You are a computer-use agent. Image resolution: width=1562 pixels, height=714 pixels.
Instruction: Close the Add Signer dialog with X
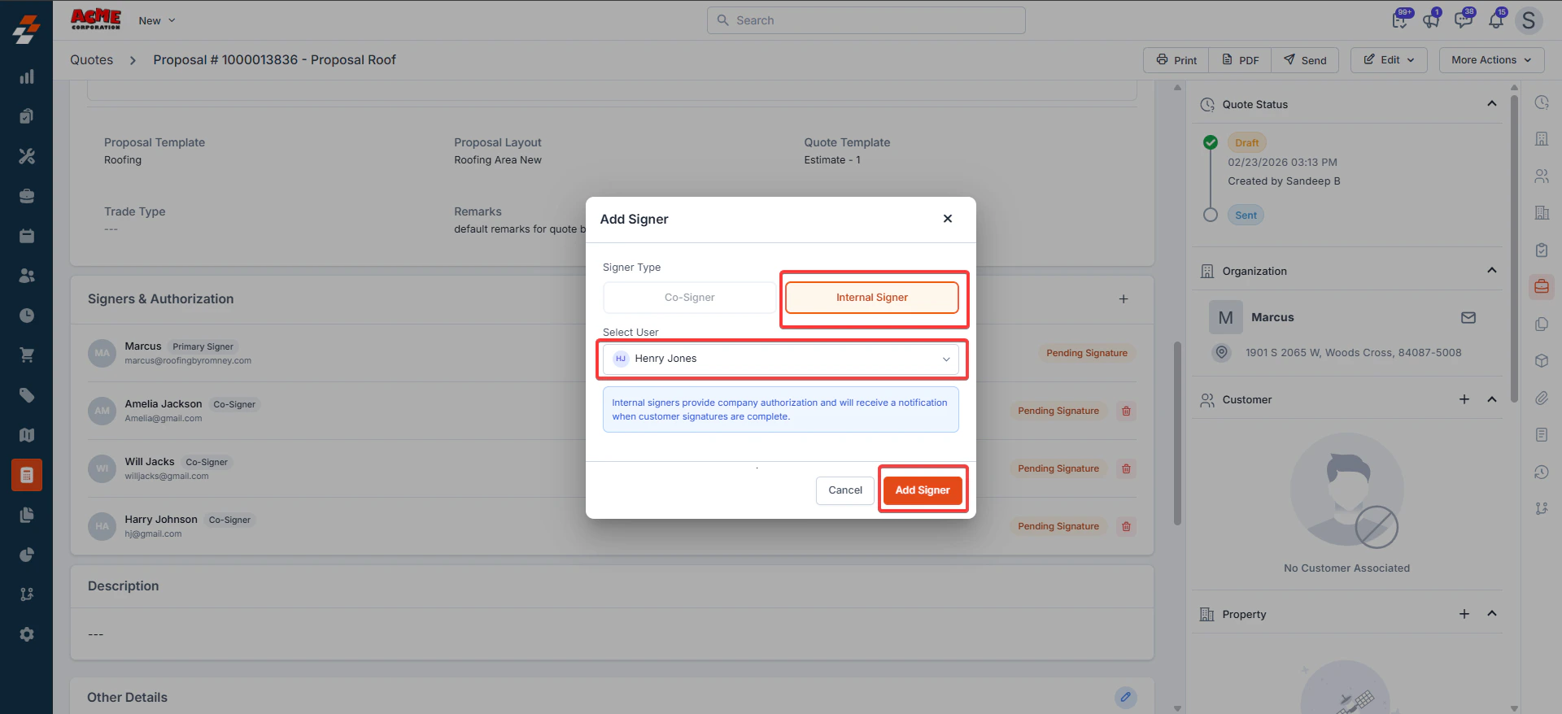pos(947,219)
